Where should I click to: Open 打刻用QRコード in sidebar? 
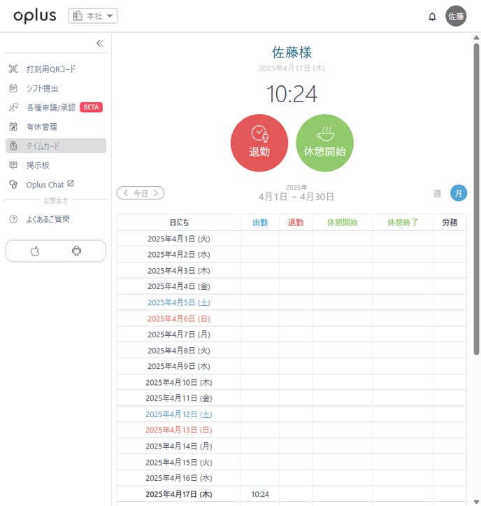point(50,69)
